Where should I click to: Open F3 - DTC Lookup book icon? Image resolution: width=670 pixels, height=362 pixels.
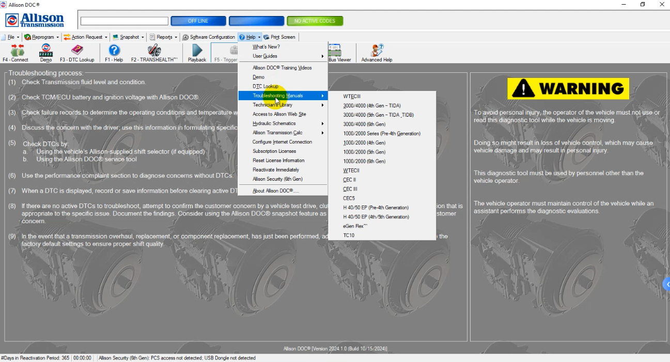click(77, 53)
